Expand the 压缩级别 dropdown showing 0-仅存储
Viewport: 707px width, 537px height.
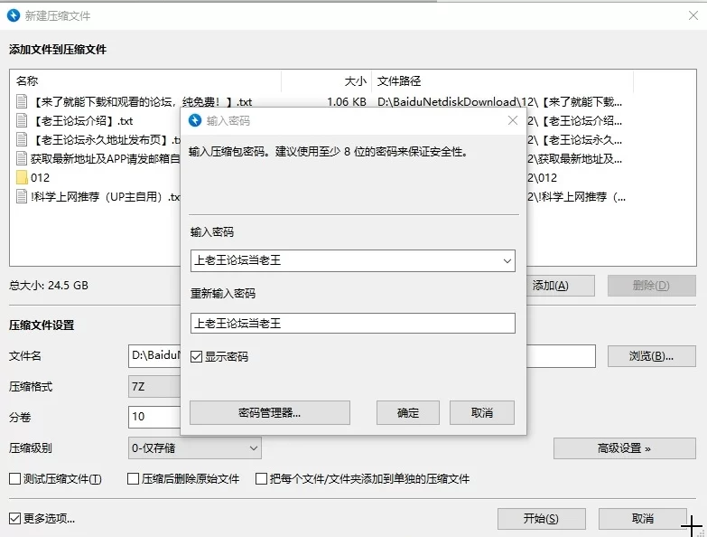pyautogui.click(x=195, y=448)
